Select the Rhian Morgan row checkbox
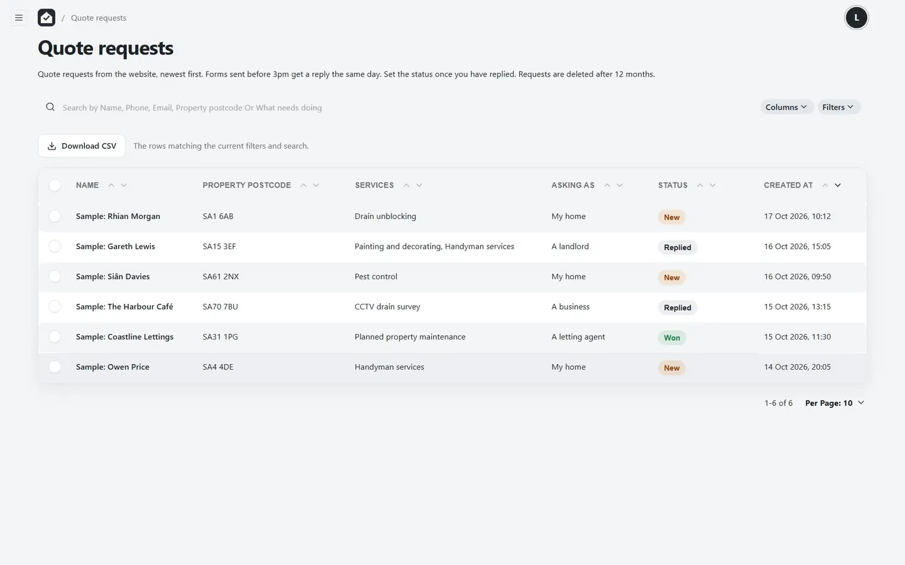 55,216
